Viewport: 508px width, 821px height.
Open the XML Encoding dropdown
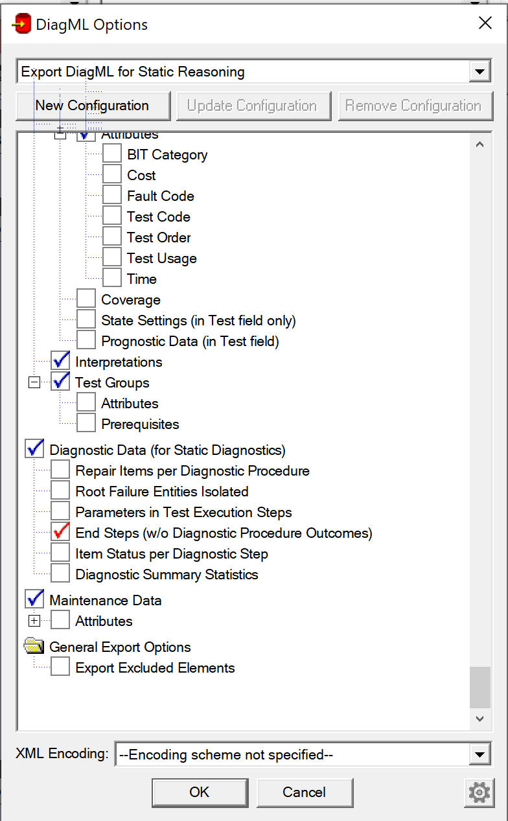pyautogui.click(x=479, y=754)
